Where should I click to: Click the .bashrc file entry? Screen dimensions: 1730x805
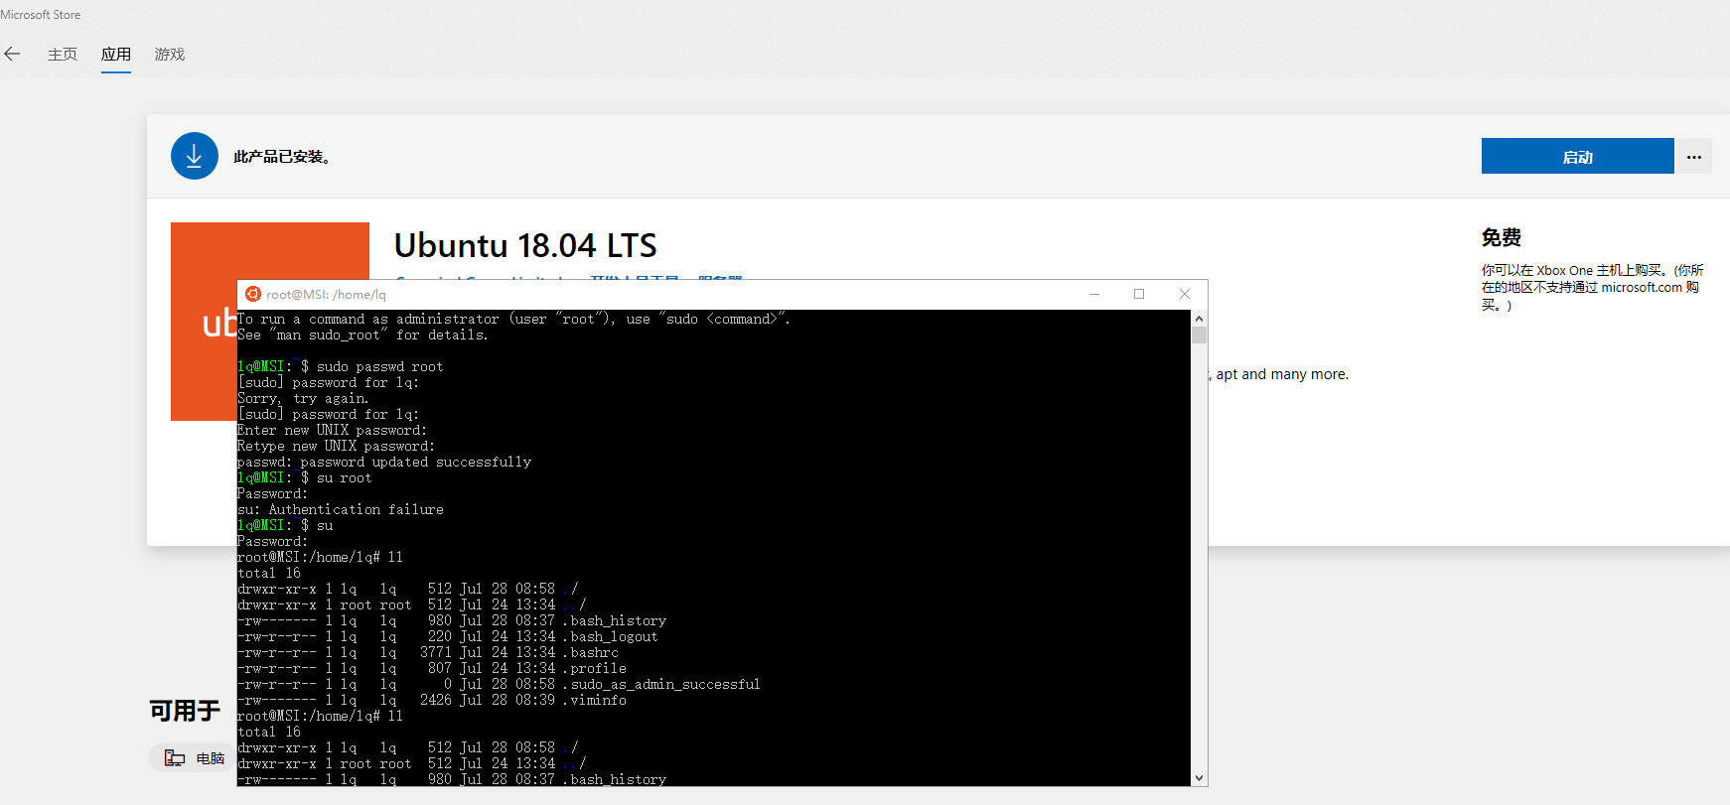point(591,652)
